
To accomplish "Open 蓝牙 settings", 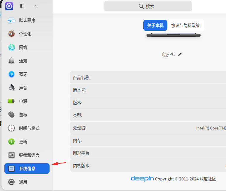I will (27, 74).
